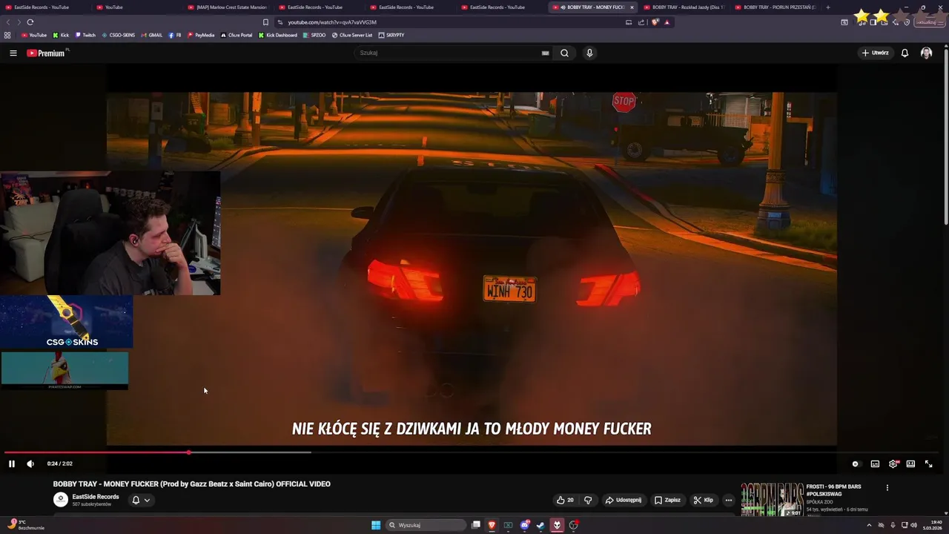Open YouTube notifications bell
Screen dimensions: 949x534
click(x=905, y=53)
